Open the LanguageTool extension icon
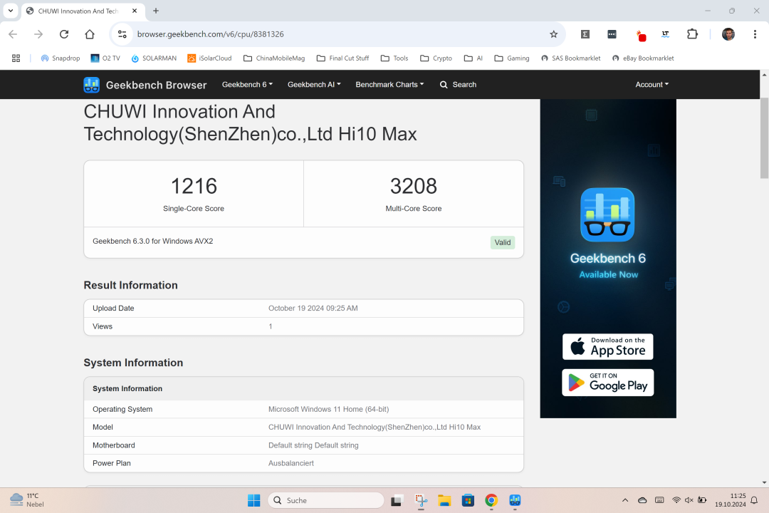Image resolution: width=769 pixels, height=513 pixels. 665,34
